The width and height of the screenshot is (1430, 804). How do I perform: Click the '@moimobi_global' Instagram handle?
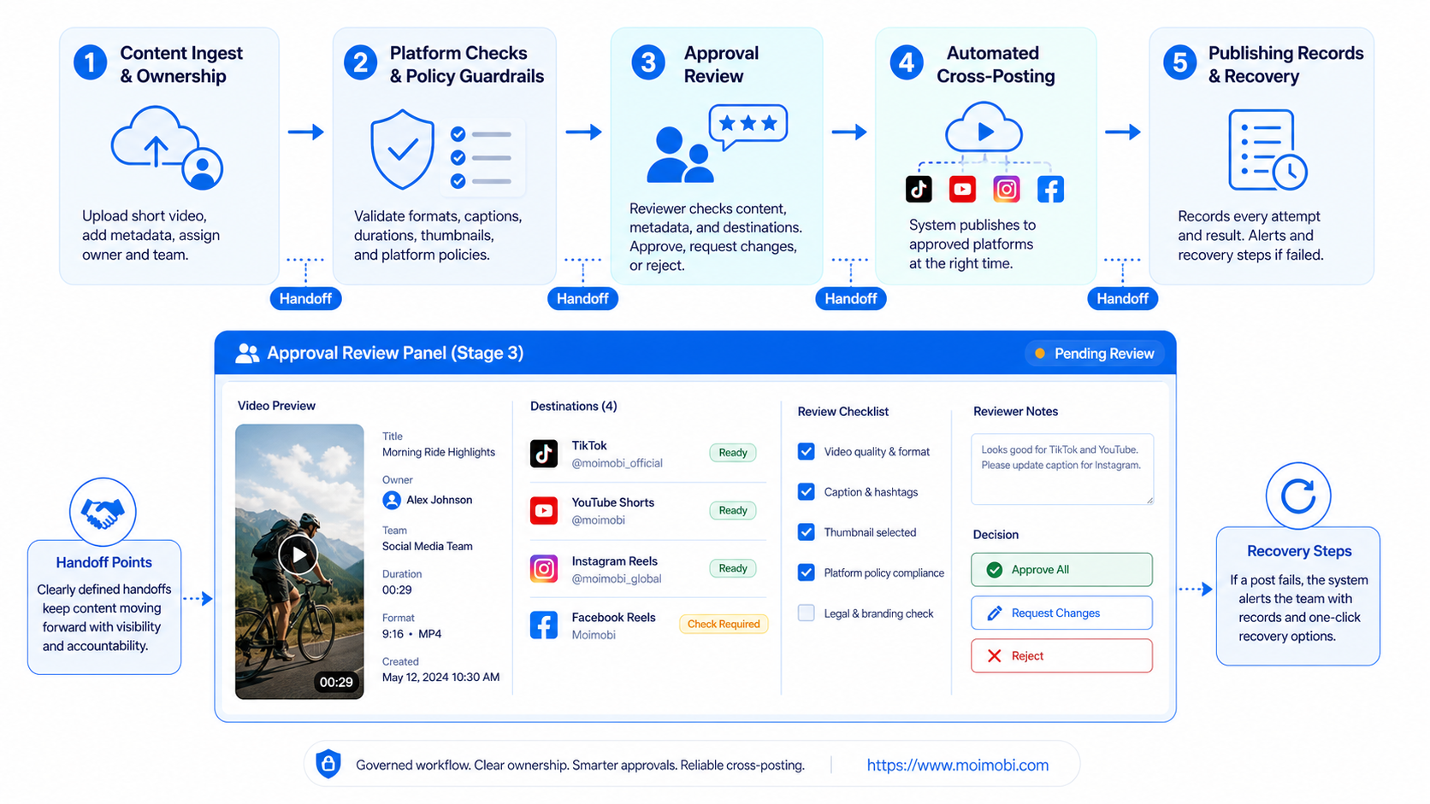[x=617, y=578]
